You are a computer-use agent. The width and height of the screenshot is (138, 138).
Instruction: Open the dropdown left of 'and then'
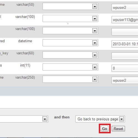(24, 119)
